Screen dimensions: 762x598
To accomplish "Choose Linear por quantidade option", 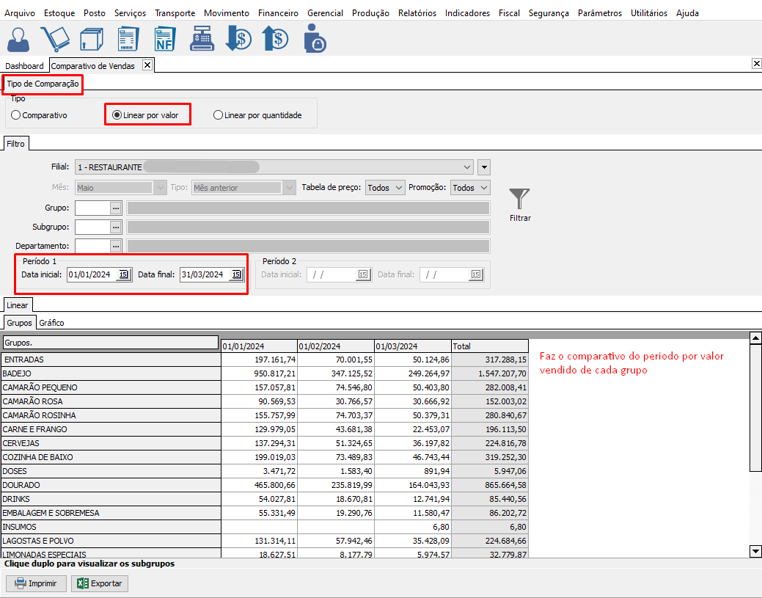I will 218,115.
